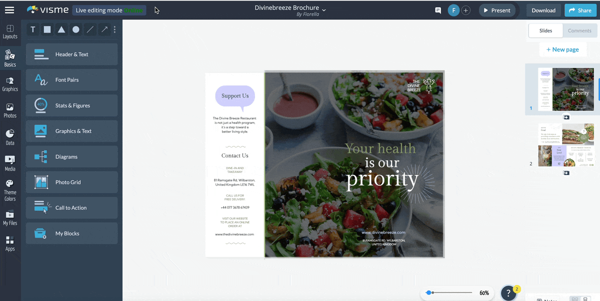Select the triangle shape tool

tap(61, 29)
